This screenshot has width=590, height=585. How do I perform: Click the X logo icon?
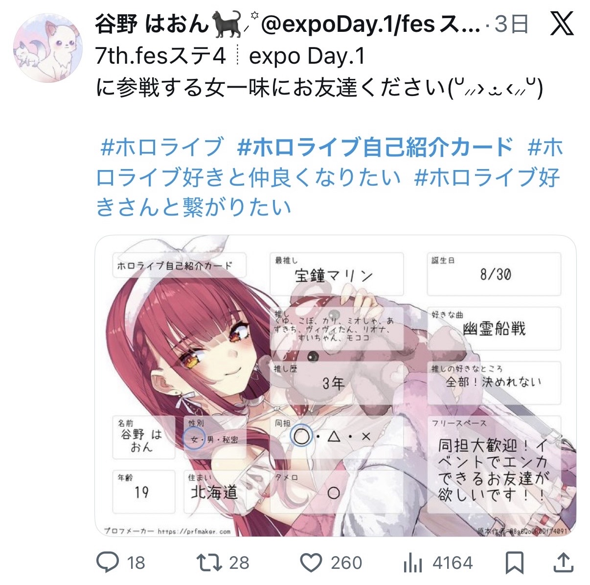point(562,24)
